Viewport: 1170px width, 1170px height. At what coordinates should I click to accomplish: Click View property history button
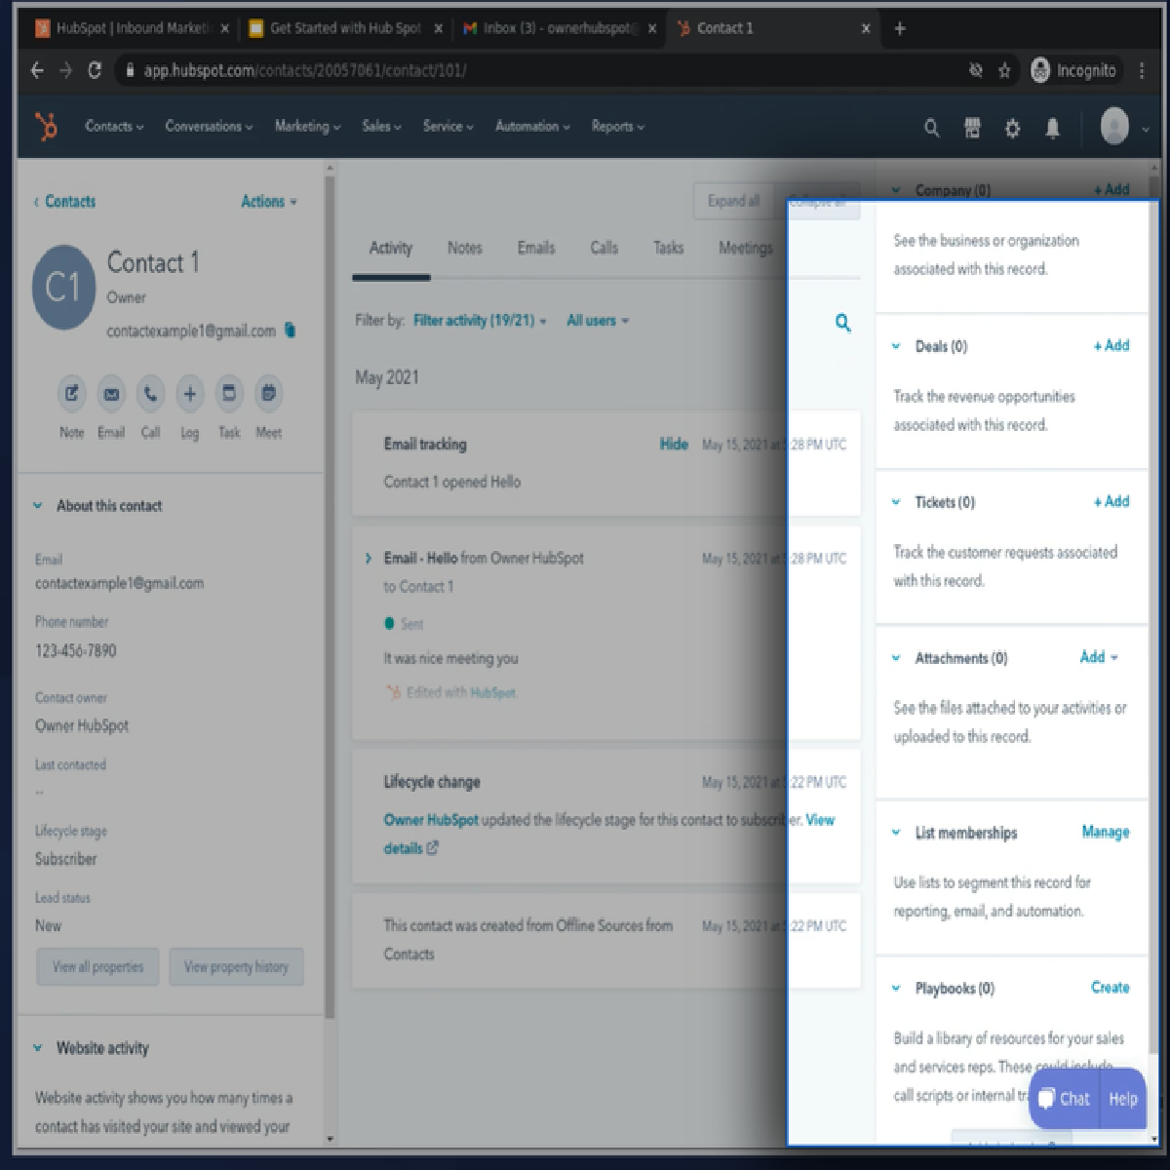point(236,967)
